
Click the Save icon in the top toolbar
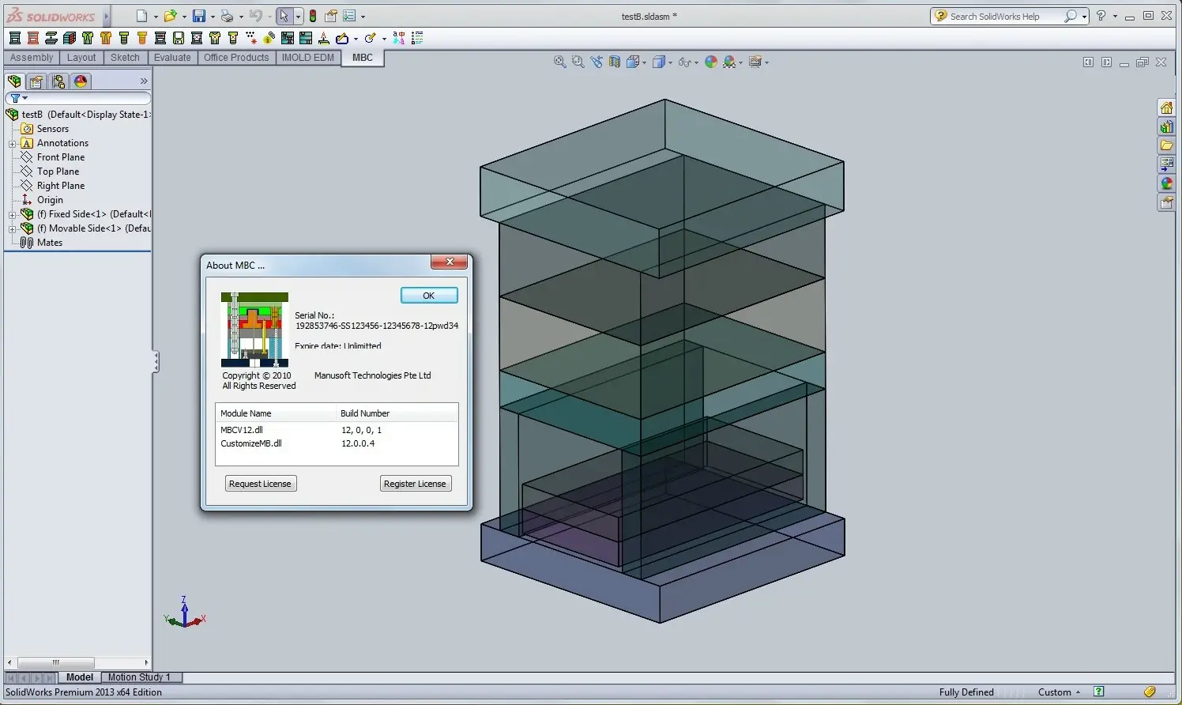coord(199,16)
